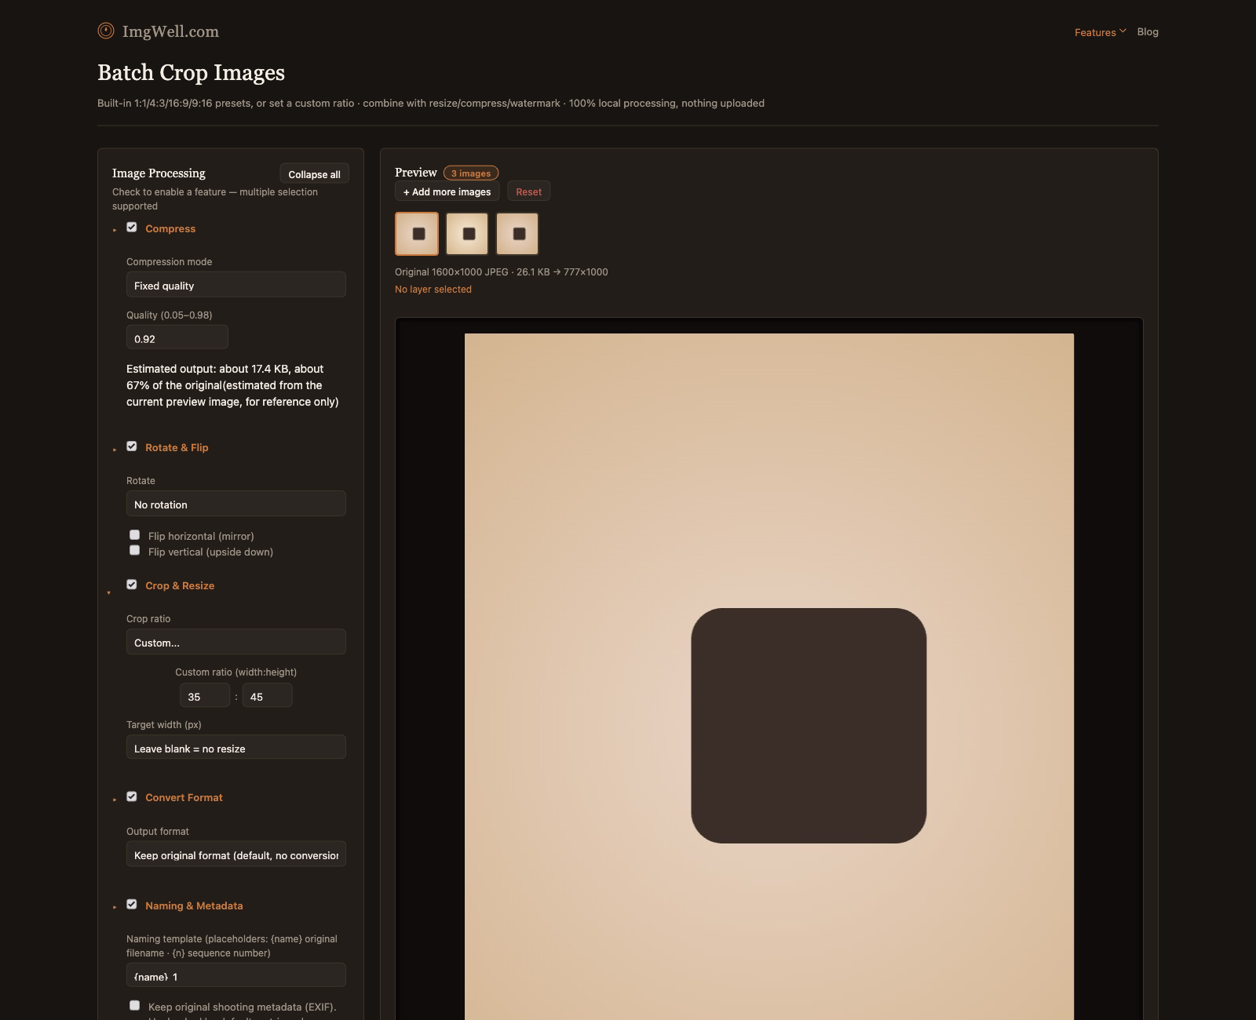Click the custom ratio width field 35
The image size is (1256, 1020).
pyautogui.click(x=205, y=696)
